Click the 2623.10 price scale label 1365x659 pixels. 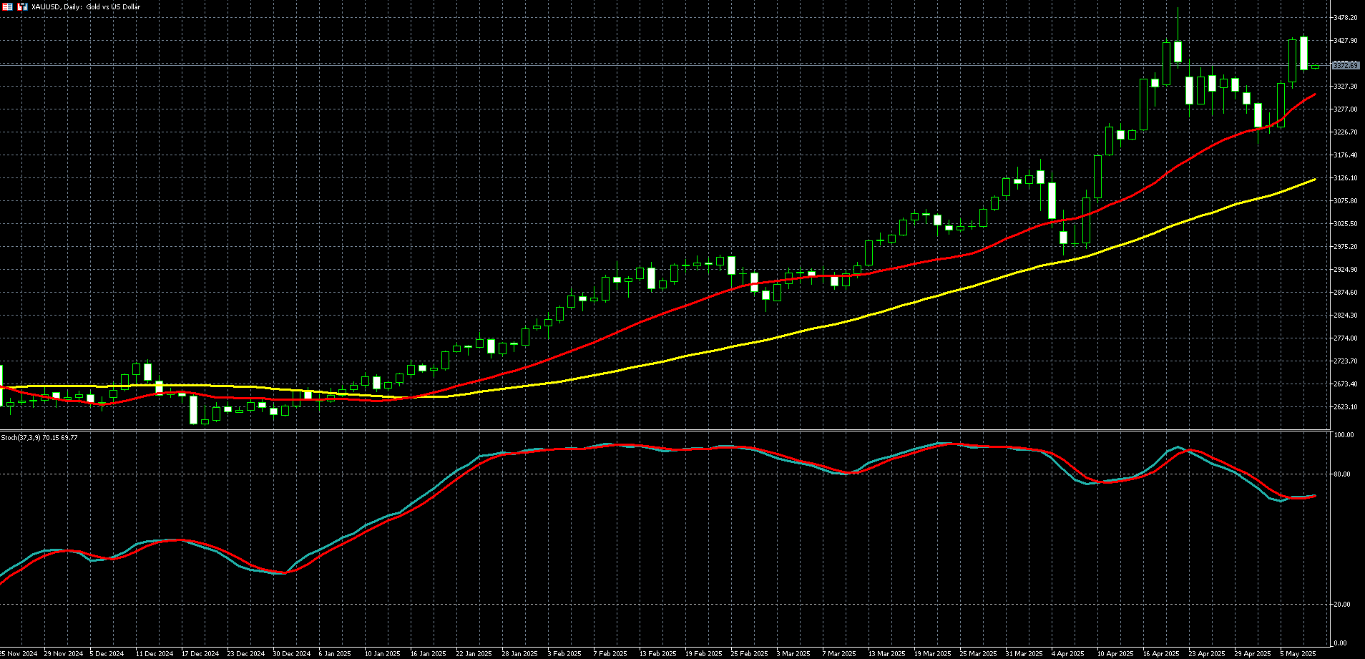(x=1346, y=406)
